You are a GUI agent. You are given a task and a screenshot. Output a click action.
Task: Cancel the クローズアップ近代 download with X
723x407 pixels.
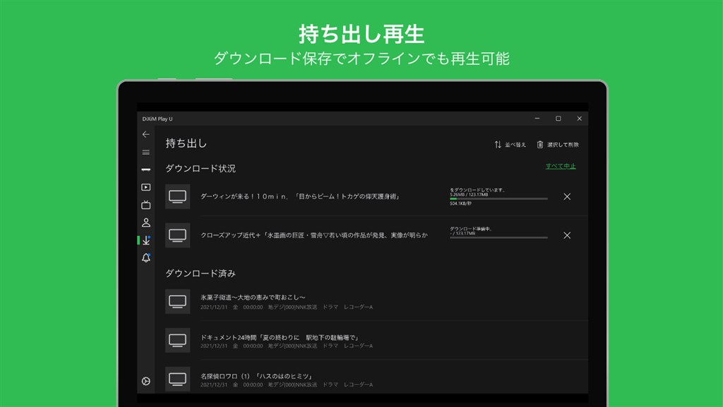click(x=567, y=235)
